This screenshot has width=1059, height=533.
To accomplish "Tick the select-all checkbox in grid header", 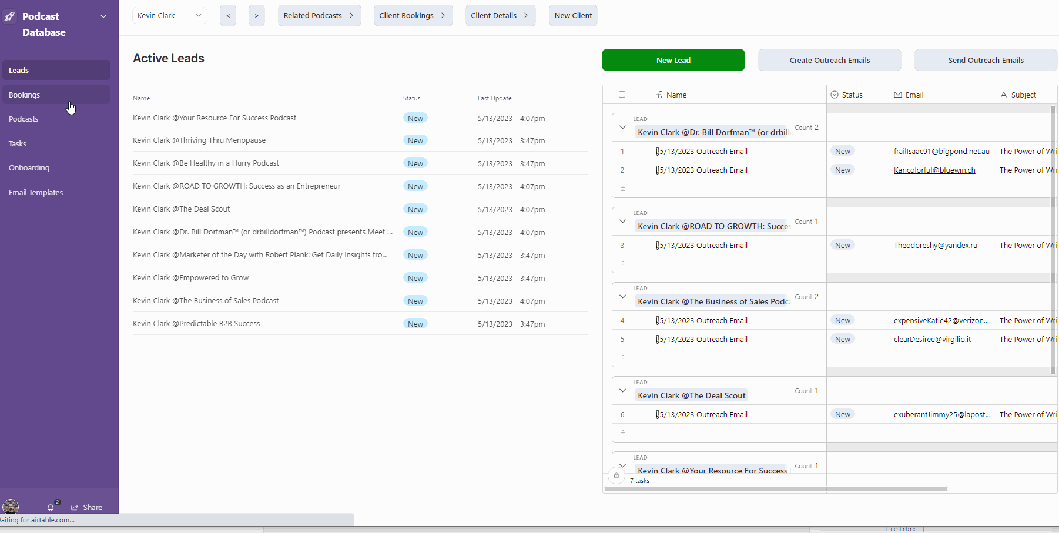I will pyautogui.click(x=622, y=95).
